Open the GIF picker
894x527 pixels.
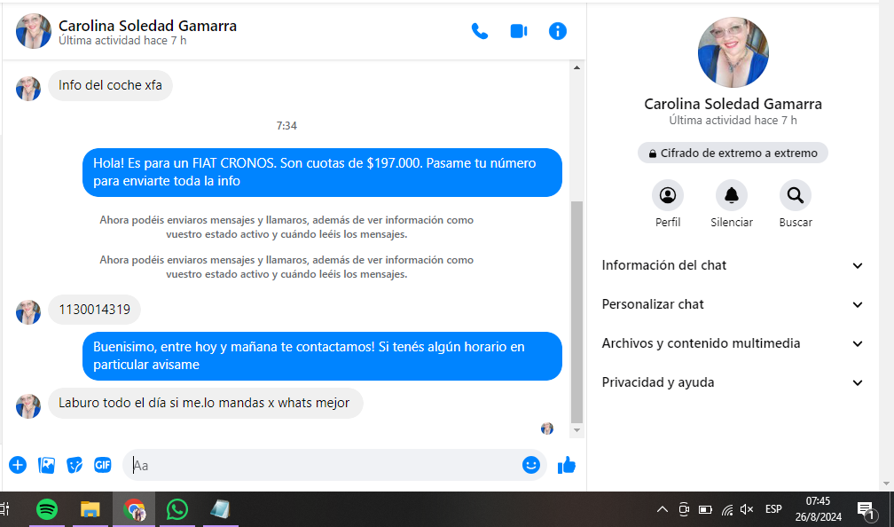pyautogui.click(x=103, y=465)
